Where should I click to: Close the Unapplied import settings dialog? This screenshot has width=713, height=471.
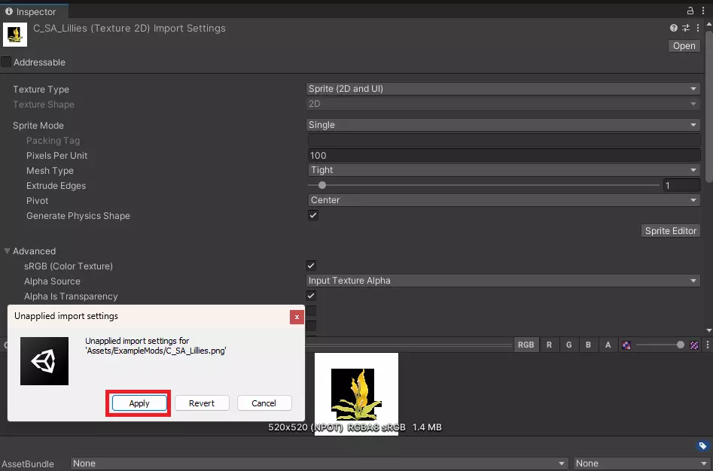point(297,317)
